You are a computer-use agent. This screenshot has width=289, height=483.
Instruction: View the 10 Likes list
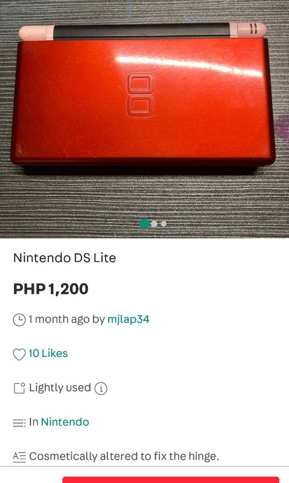[48, 353]
